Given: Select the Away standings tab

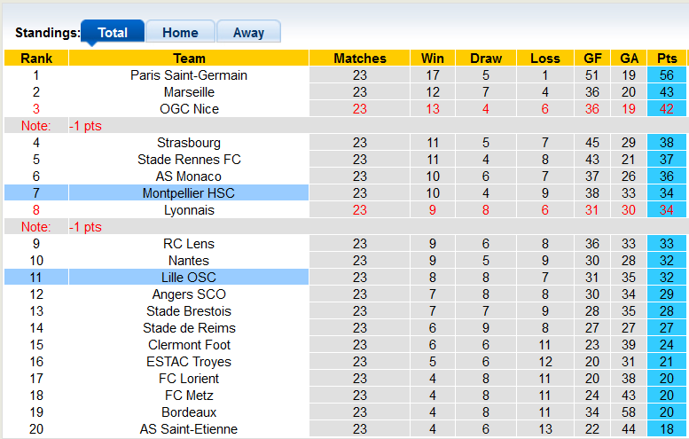Looking at the screenshot, I should click(248, 33).
